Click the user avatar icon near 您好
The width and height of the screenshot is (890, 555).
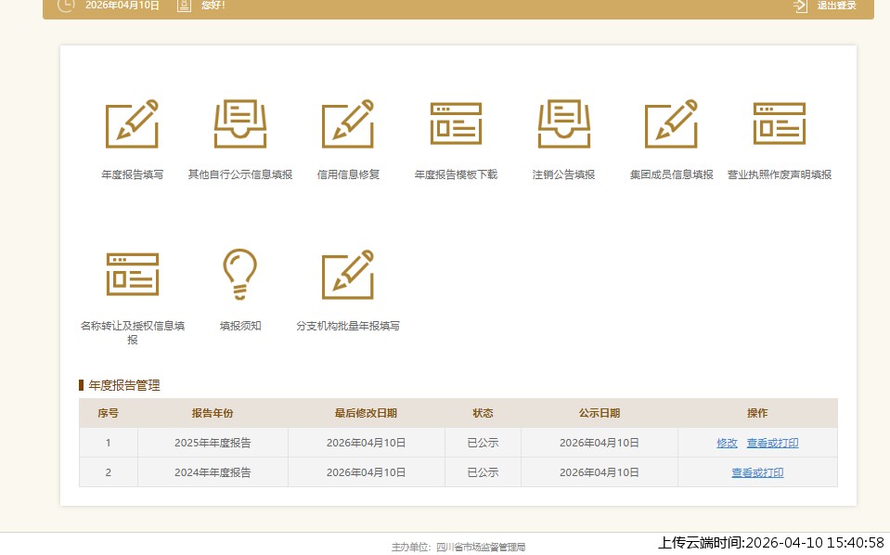point(183,6)
